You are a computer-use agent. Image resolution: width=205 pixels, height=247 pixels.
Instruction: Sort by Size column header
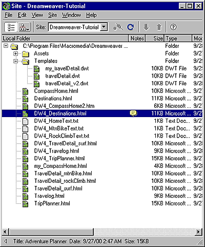[155, 39]
